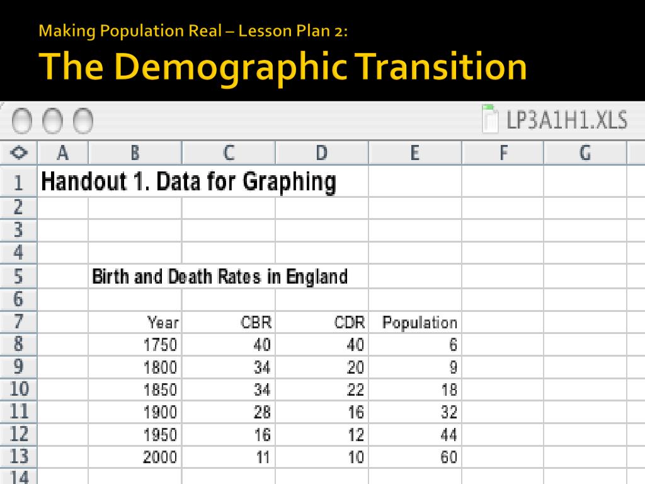Click 'Making Population Real – Lesson Plan 2:' subtitle

(193, 32)
